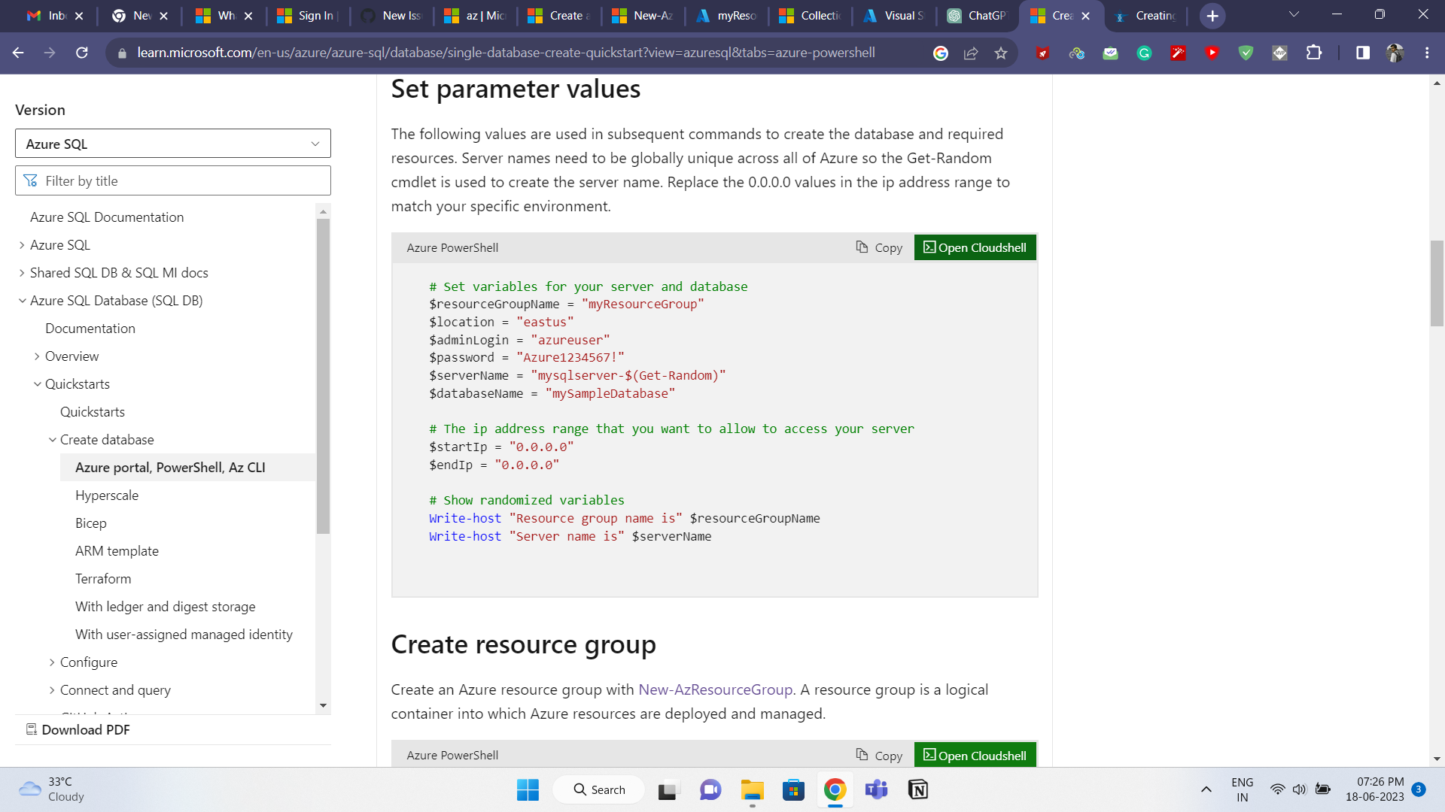Open the Chrome extensions puzzle menu
The height and width of the screenshot is (812, 1445).
tap(1315, 53)
